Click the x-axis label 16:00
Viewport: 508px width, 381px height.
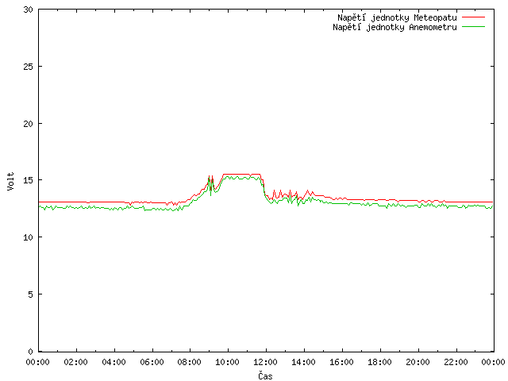coord(342,362)
